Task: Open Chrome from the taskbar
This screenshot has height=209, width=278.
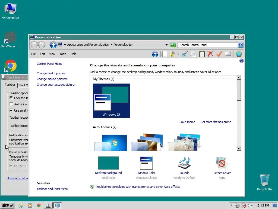Action: [x=39, y=206]
